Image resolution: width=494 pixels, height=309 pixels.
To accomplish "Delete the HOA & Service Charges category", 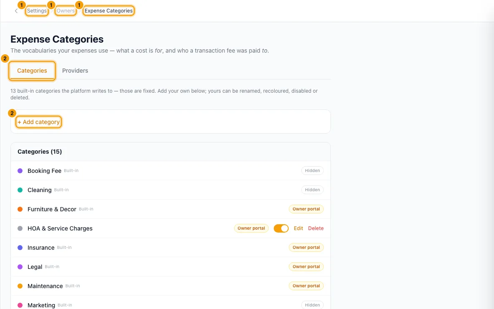I will (x=316, y=228).
